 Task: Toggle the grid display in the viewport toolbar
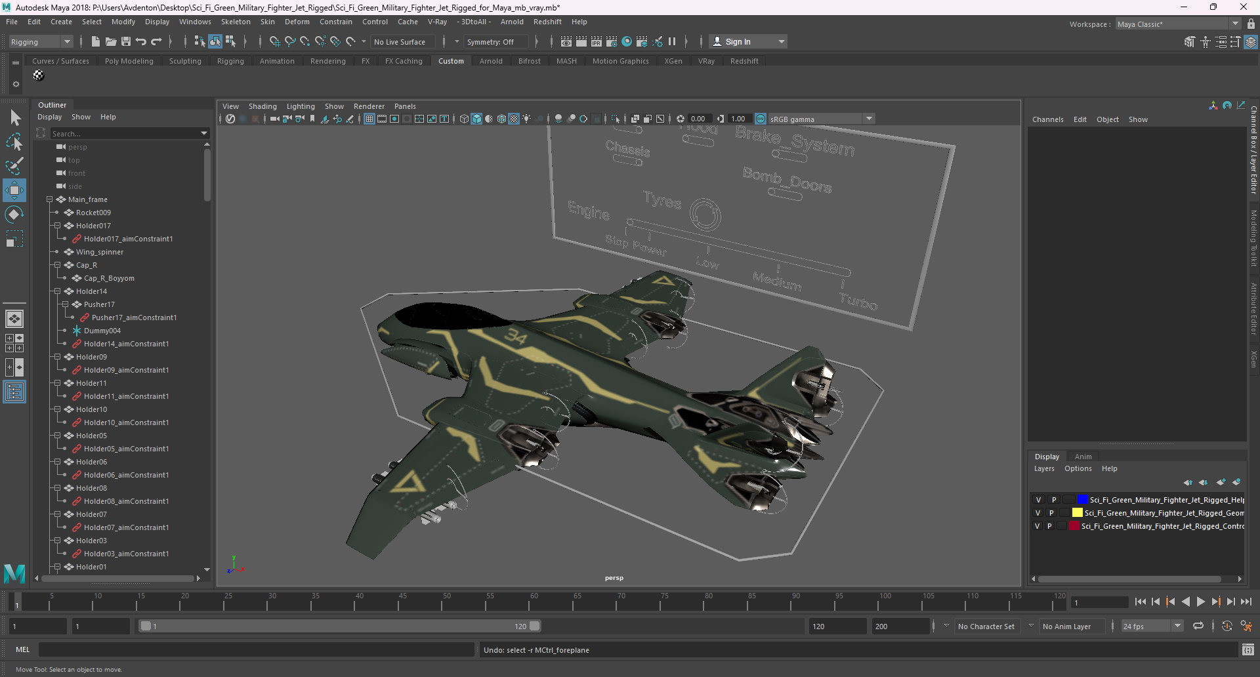(x=369, y=119)
